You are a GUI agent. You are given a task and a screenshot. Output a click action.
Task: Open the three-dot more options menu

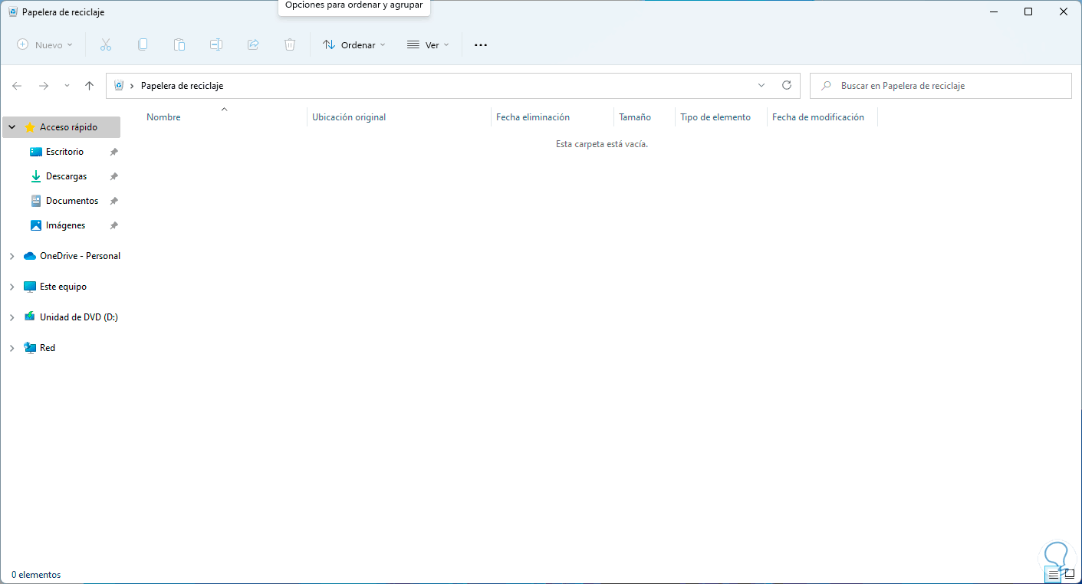[481, 45]
